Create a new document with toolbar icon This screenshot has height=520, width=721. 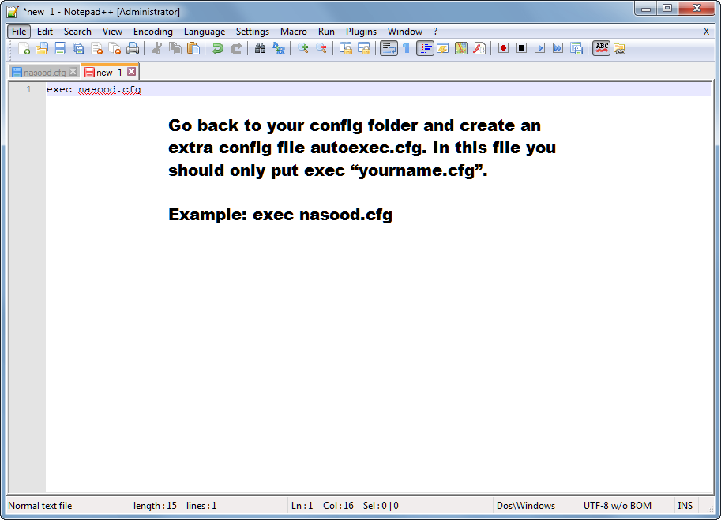(x=23, y=49)
